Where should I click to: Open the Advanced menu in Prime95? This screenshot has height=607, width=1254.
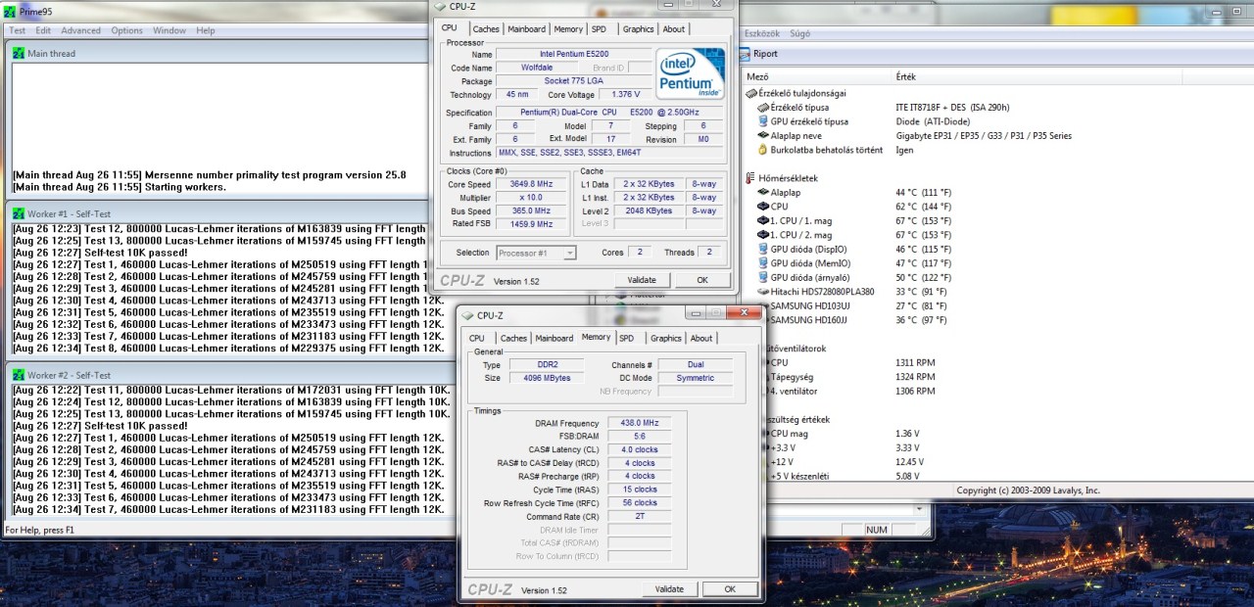[x=81, y=30]
